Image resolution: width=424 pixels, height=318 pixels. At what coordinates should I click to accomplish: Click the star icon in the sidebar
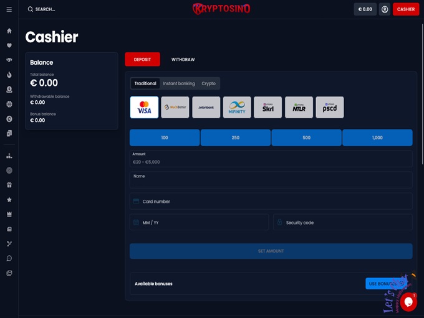coord(9,200)
